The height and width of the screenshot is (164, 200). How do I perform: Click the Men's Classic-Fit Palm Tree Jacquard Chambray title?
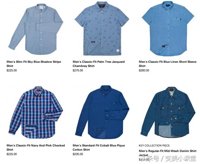tap(99, 64)
